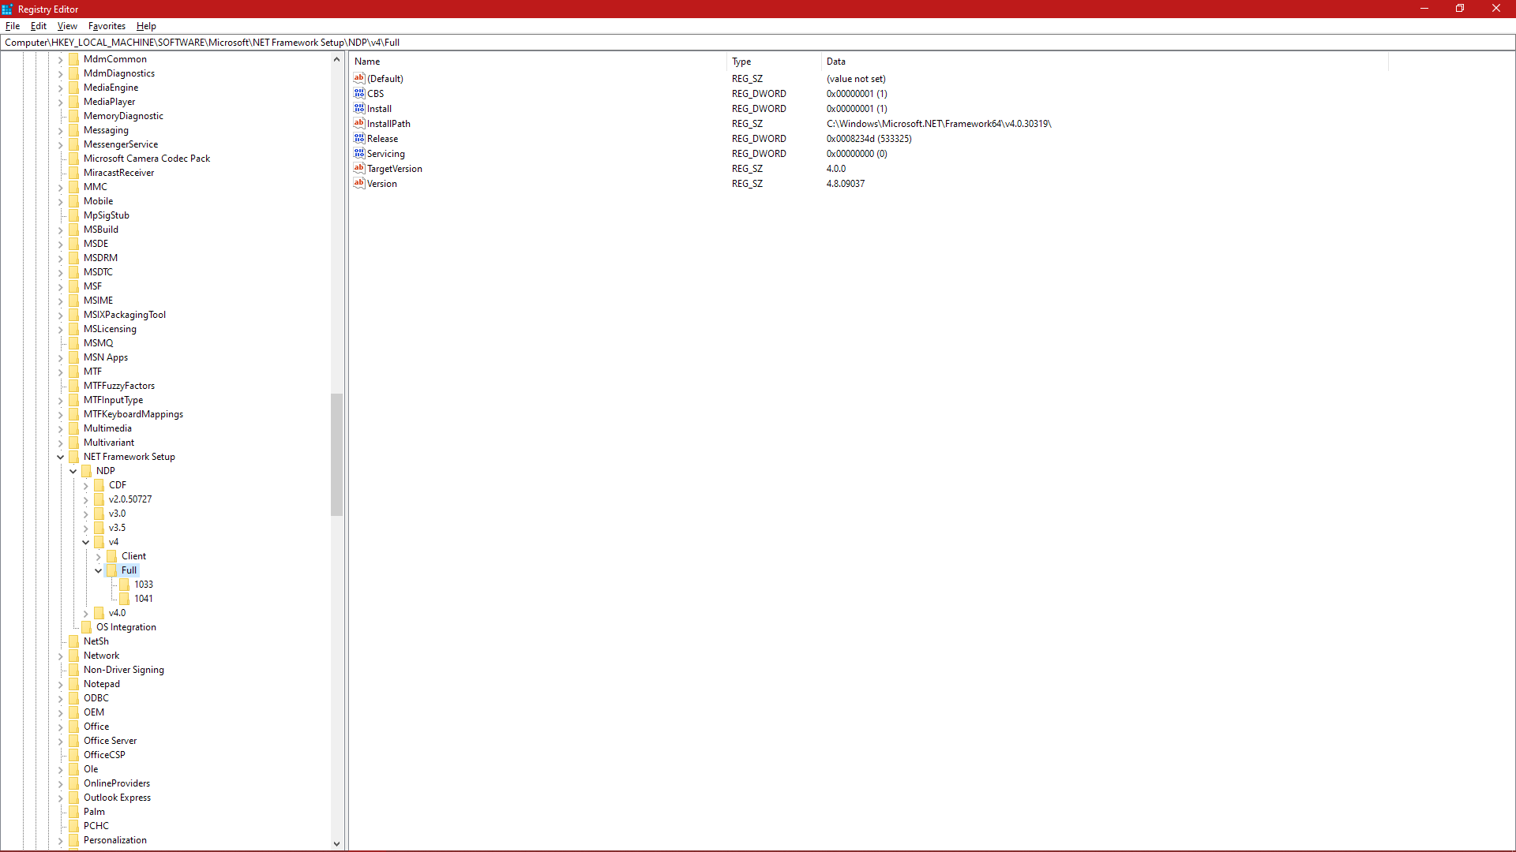Select the OS Integration key
1516x852 pixels.
126,627
